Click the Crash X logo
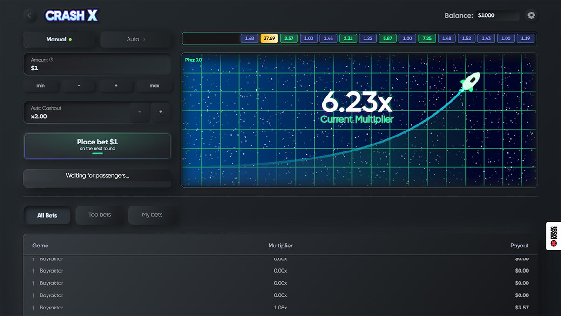The width and height of the screenshot is (561, 316). (x=71, y=15)
